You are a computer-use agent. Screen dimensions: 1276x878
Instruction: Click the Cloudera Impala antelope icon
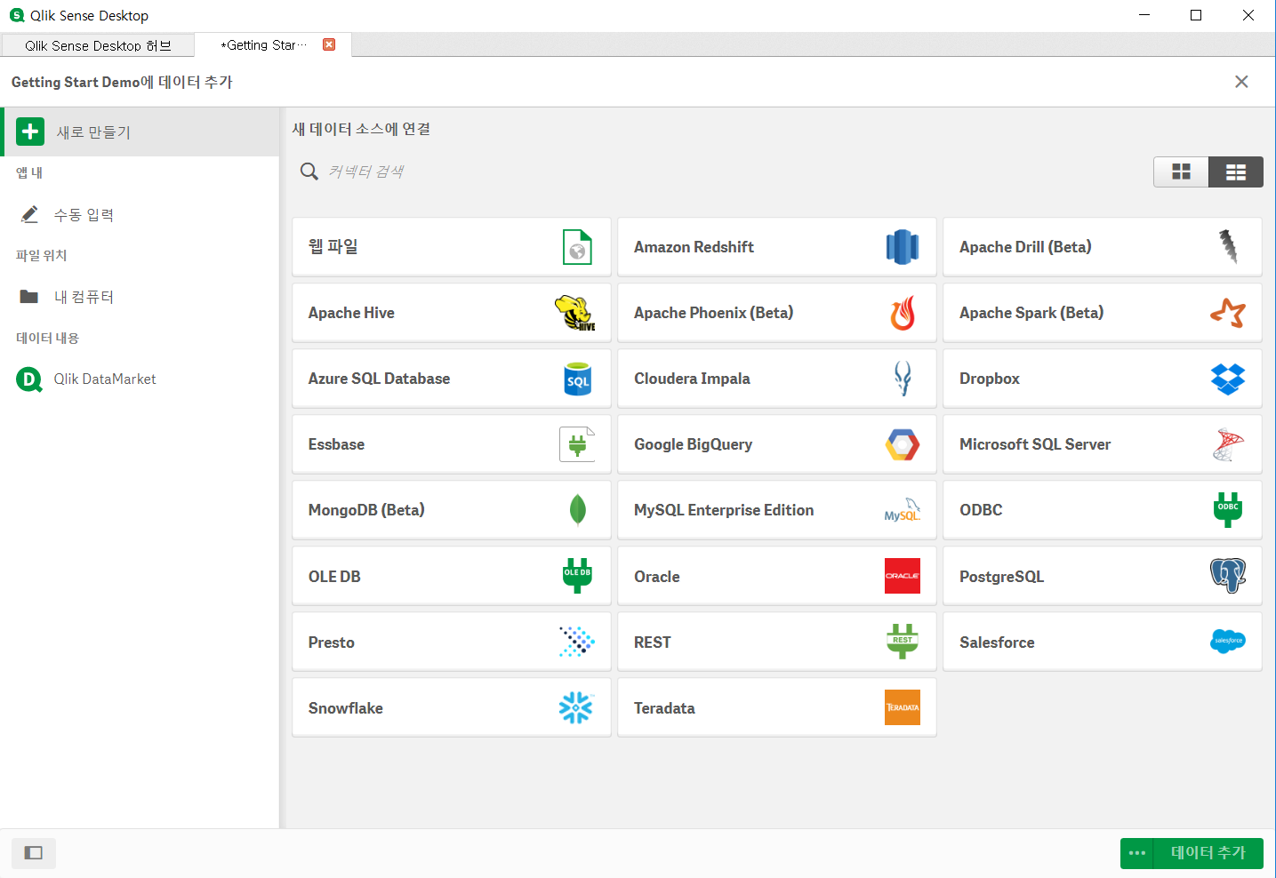903,379
